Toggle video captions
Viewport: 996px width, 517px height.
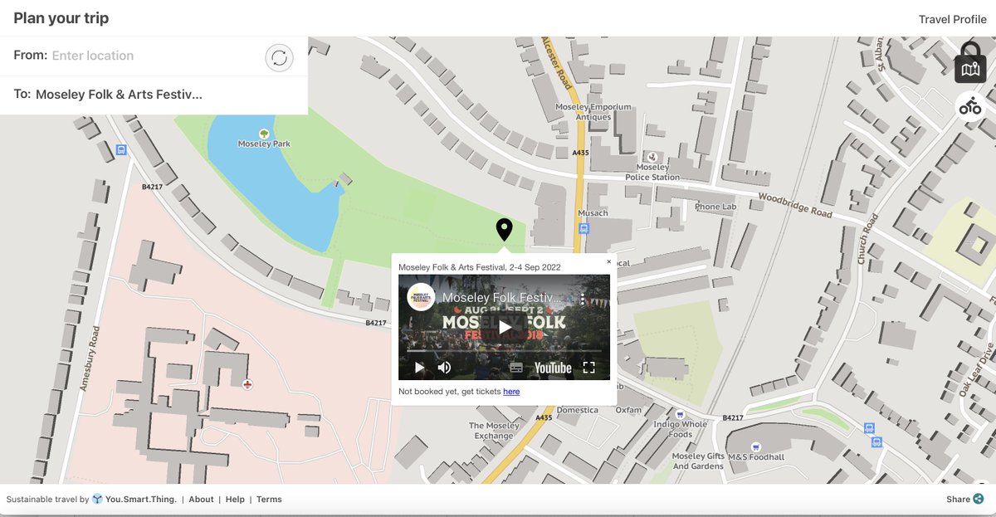point(516,368)
